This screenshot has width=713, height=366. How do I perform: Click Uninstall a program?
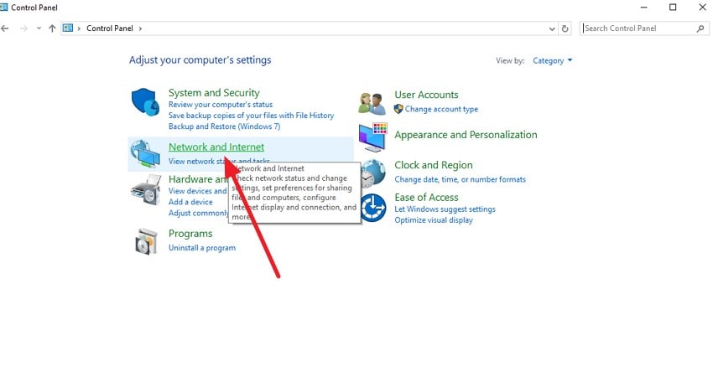202,248
